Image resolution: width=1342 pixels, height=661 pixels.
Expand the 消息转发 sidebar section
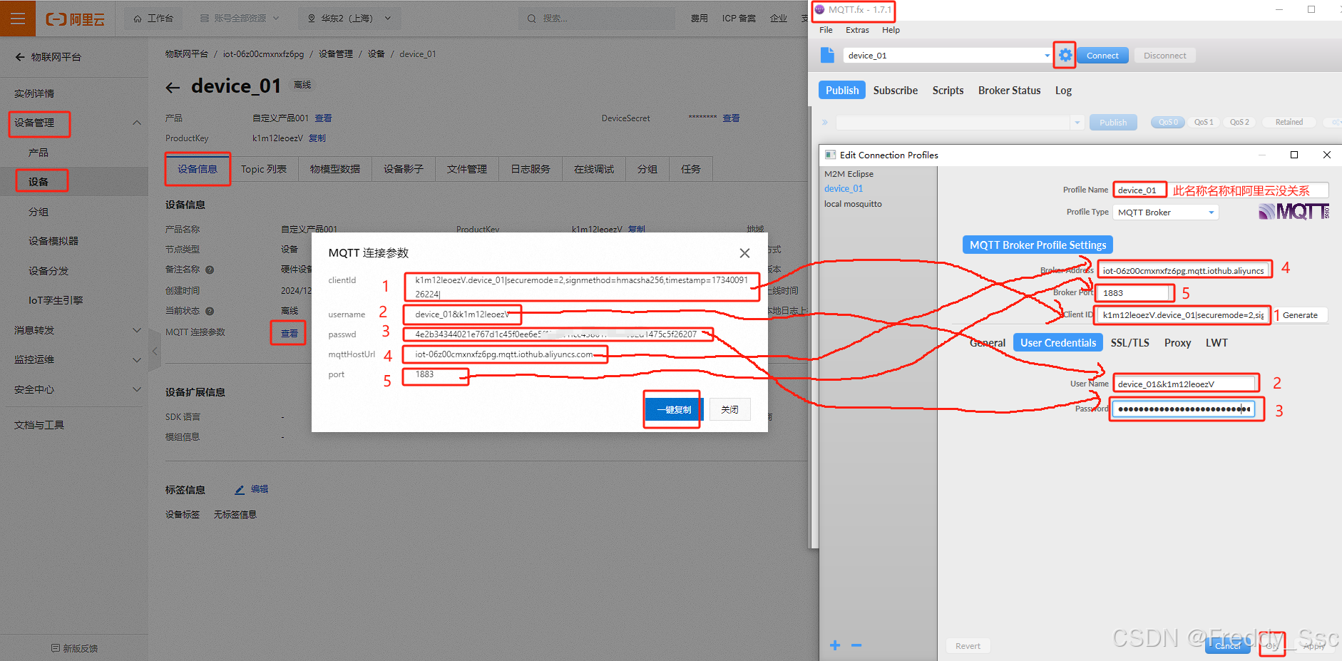pyautogui.click(x=136, y=330)
